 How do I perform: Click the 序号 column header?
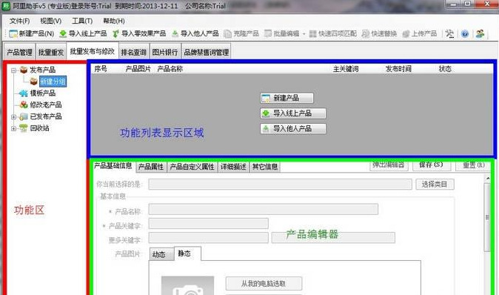[x=101, y=69]
